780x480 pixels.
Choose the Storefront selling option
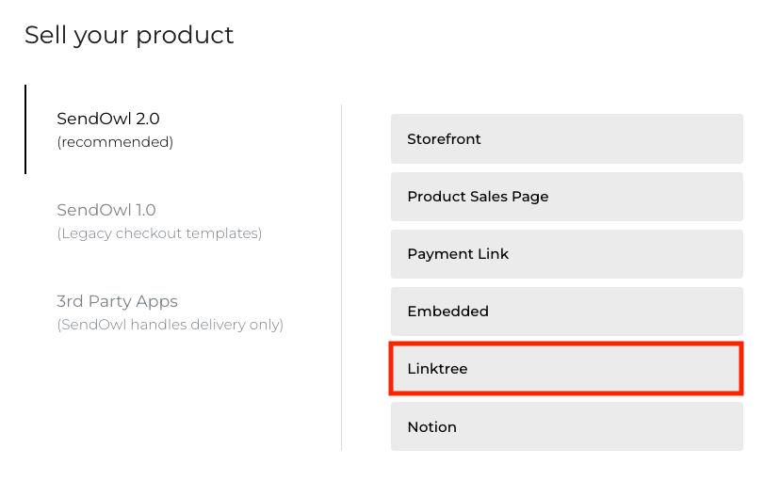pyautogui.click(x=566, y=139)
